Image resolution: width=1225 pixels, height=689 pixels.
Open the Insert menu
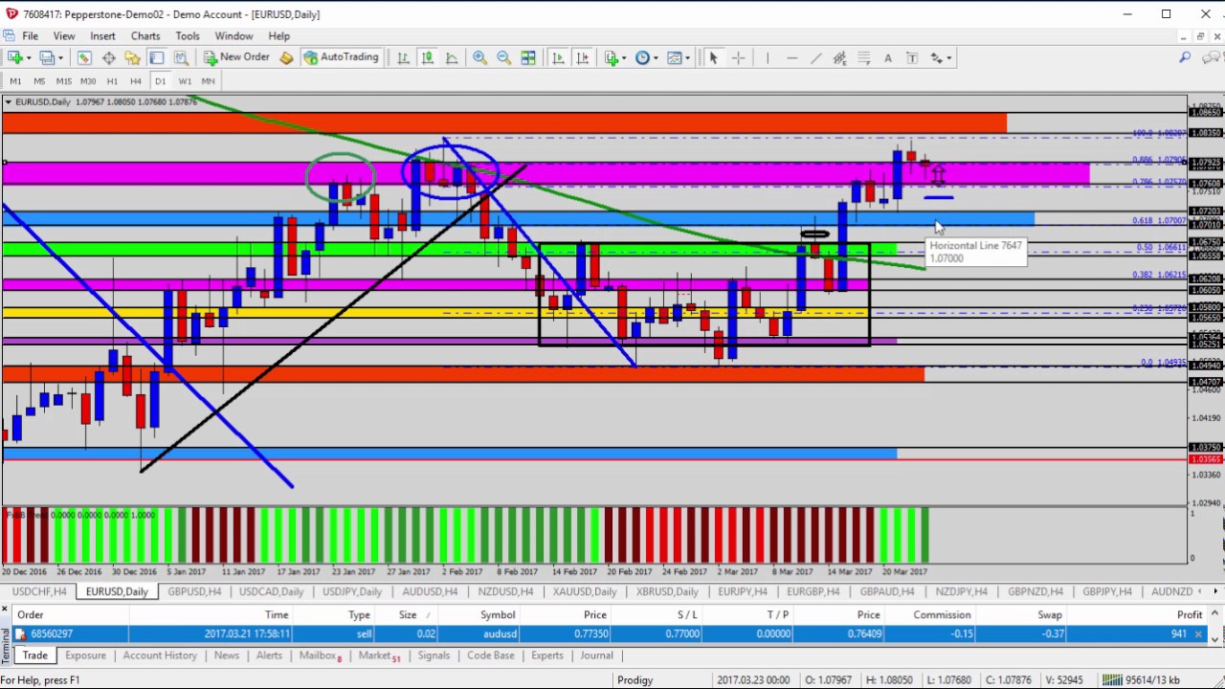pyautogui.click(x=102, y=36)
